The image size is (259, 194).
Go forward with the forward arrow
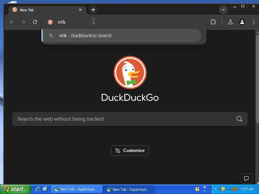(23, 22)
